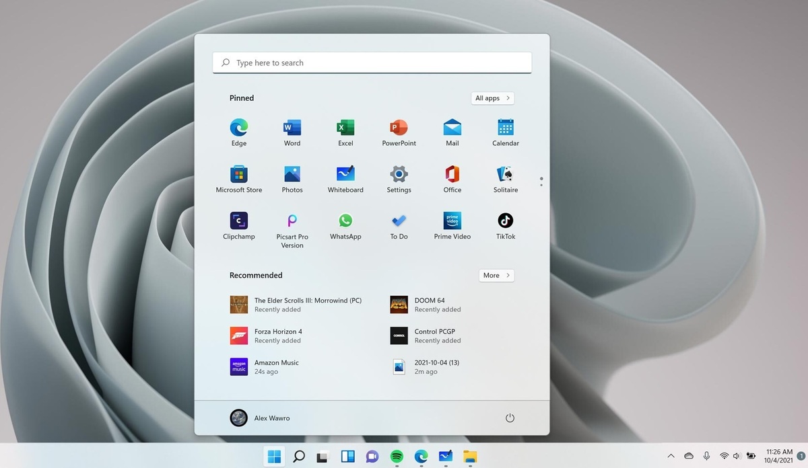Click the All apps button

pos(493,98)
